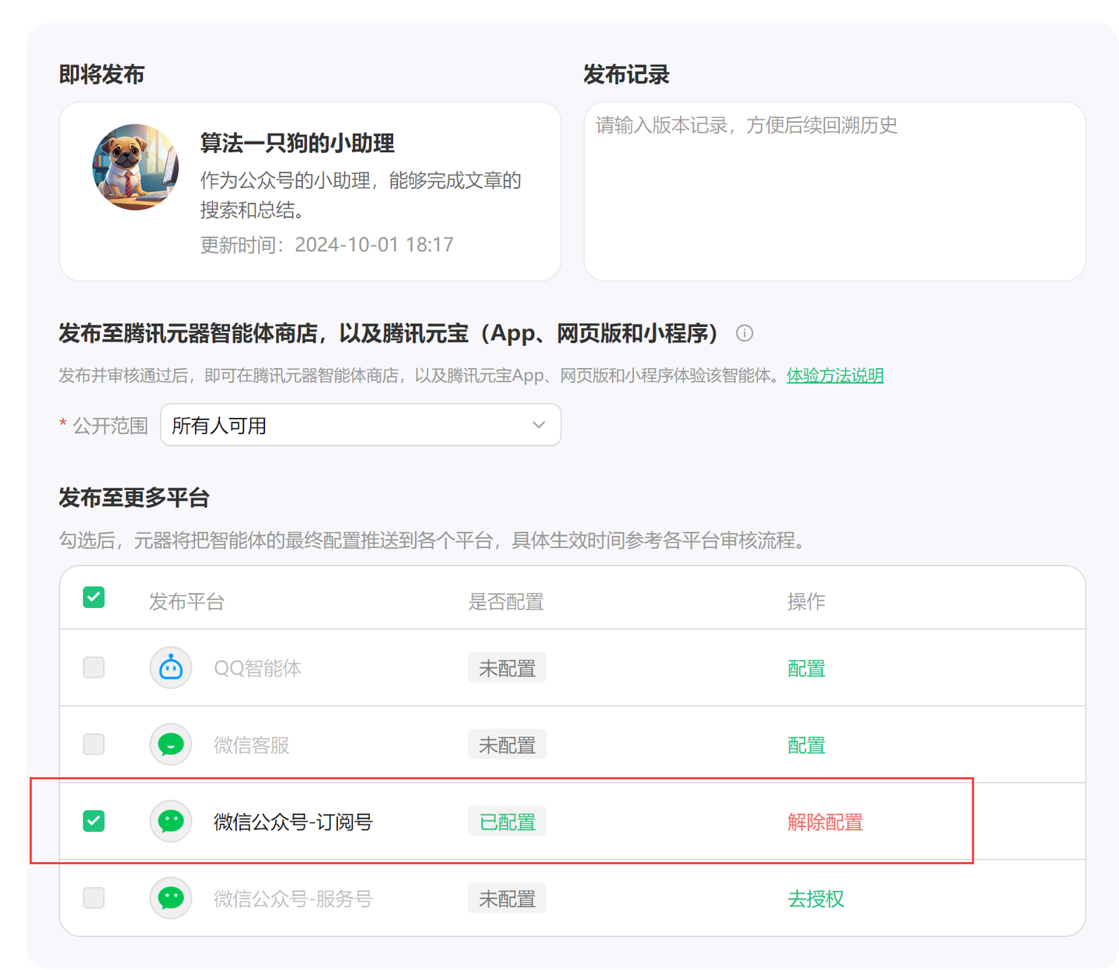Image resolution: width=1119 pixels, height=970 pixels.
Task: Check the QQ智能体 row checkbox
Action: click(94, 667)
